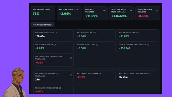Click the 18h 49m time value
The image size is (172, 97).
[x=40, y=36]
